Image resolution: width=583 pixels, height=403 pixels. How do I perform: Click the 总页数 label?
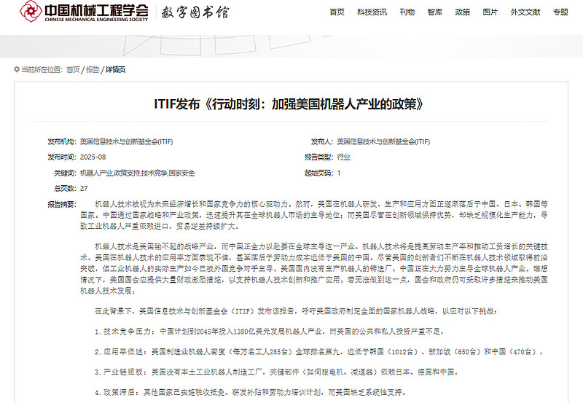click(x=65, y=189)
